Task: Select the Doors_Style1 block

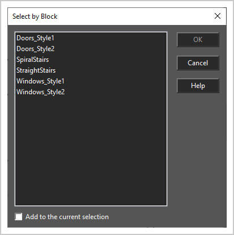Action: click(35, 38)
